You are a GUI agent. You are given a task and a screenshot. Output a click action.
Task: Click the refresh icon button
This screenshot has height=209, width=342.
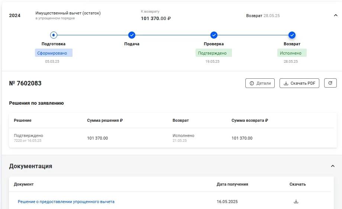click(330, 83)
